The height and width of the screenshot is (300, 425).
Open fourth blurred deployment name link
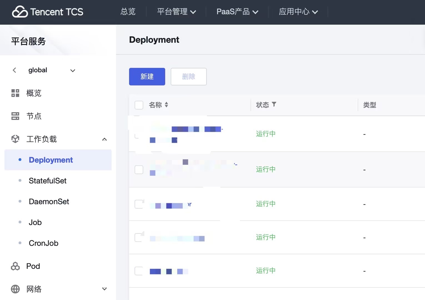click(177, 239)
